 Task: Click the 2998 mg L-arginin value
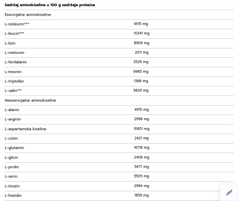pyautogui.click(x=141, y=119)
